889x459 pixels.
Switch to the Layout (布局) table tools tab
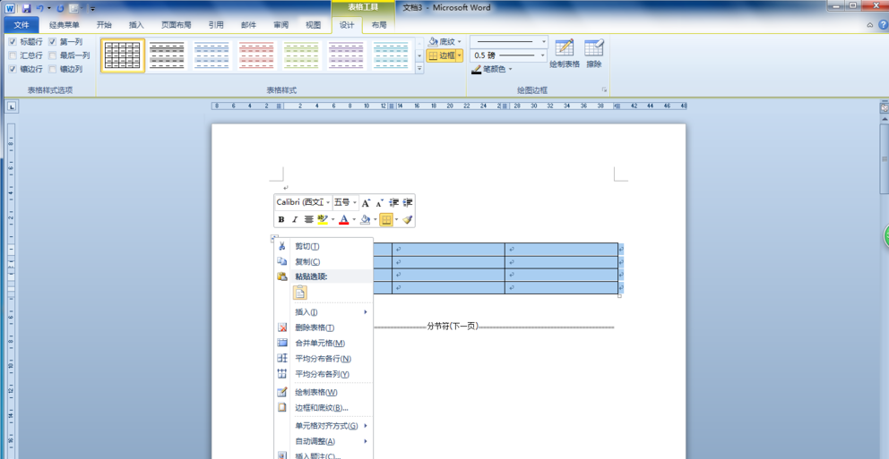pos(379,25)
